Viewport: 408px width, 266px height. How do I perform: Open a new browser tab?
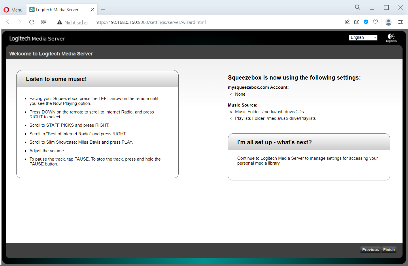(103, 9)
